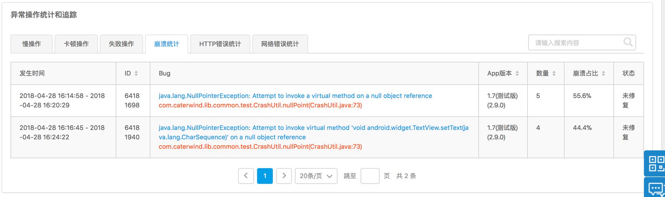Image resolution: width=665 pixels, height=197 pixels.
Task: Focus the 跳至 page number input
Action: 370,176
